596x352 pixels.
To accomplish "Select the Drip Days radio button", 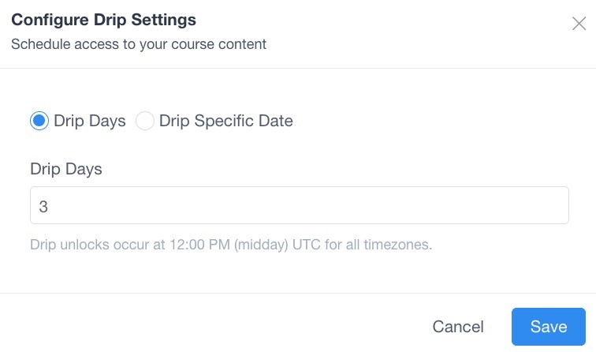I will coord(39,121).
